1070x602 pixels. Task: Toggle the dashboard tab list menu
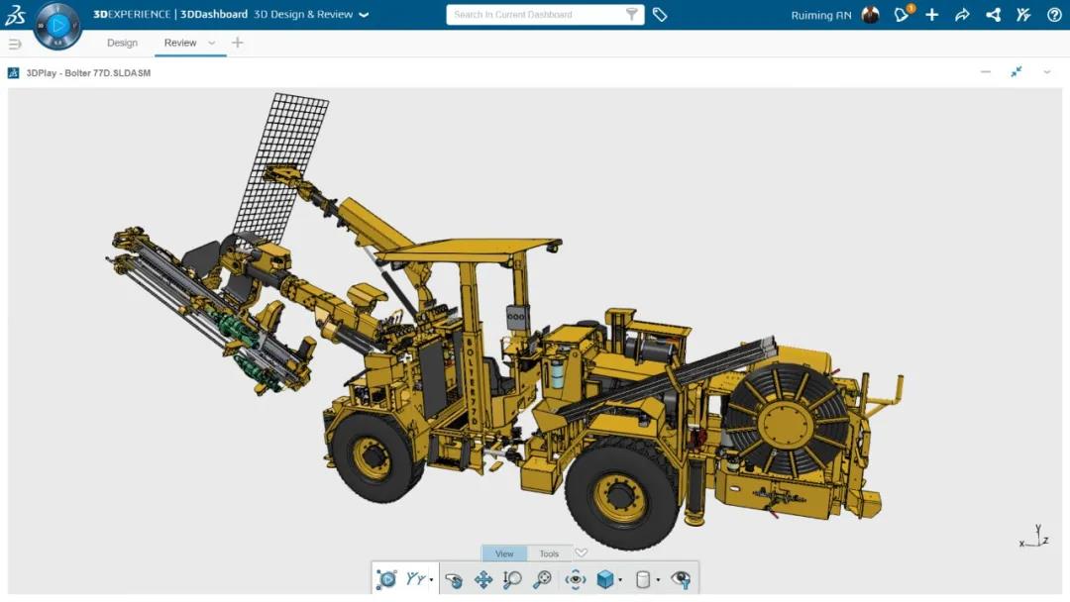tap(14, 44)
